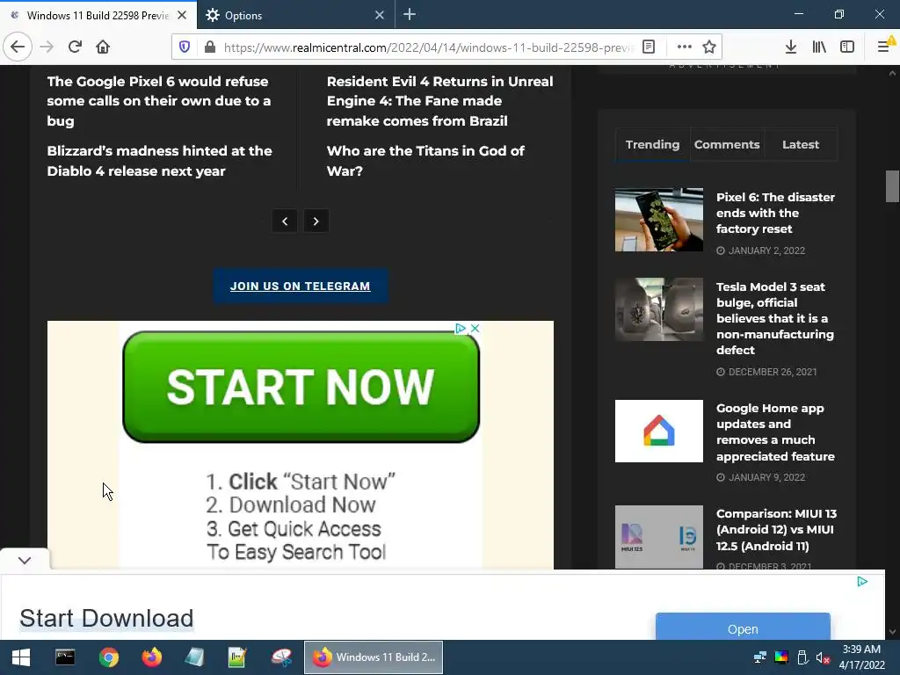Close the Windows 11 Build tab
This screenshot has height=675, width=900.
182,15
